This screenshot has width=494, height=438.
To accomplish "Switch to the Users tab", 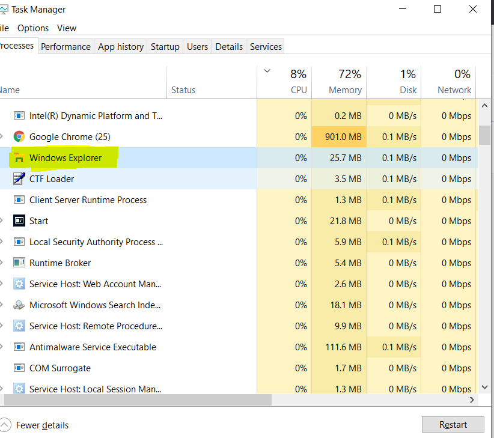I will pyautogui.click(x=197, y=47).
